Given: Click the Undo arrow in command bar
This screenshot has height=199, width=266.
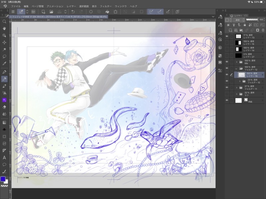Looking at the screenshot, I should point(73,12).
